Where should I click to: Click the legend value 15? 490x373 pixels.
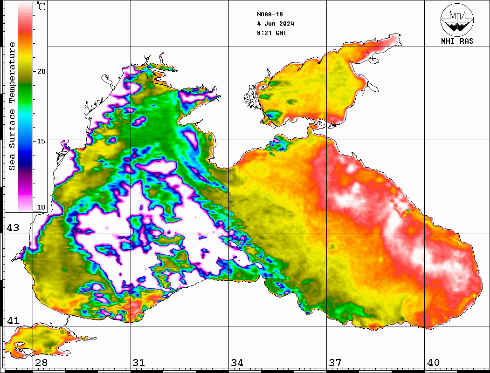click(41, 141)
